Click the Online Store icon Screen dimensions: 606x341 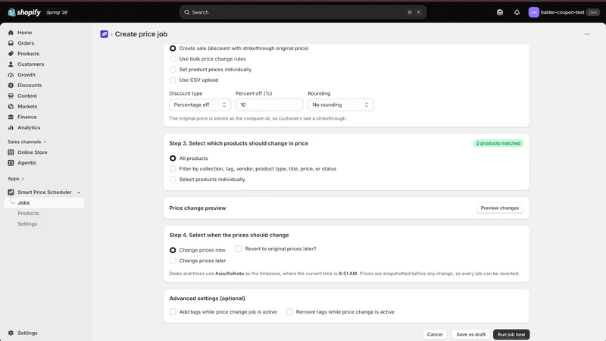click(x=11, y=152)
